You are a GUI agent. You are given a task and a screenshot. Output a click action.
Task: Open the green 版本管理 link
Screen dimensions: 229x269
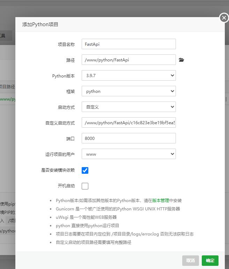tap(161, 201)
